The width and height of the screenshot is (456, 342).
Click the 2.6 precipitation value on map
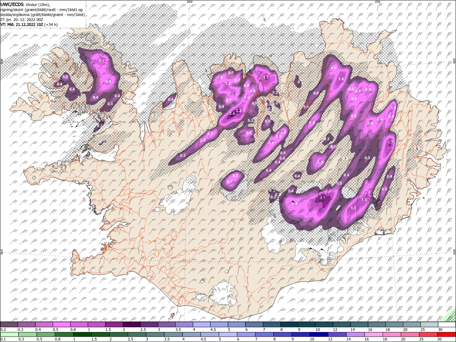[x=232, y=113]
